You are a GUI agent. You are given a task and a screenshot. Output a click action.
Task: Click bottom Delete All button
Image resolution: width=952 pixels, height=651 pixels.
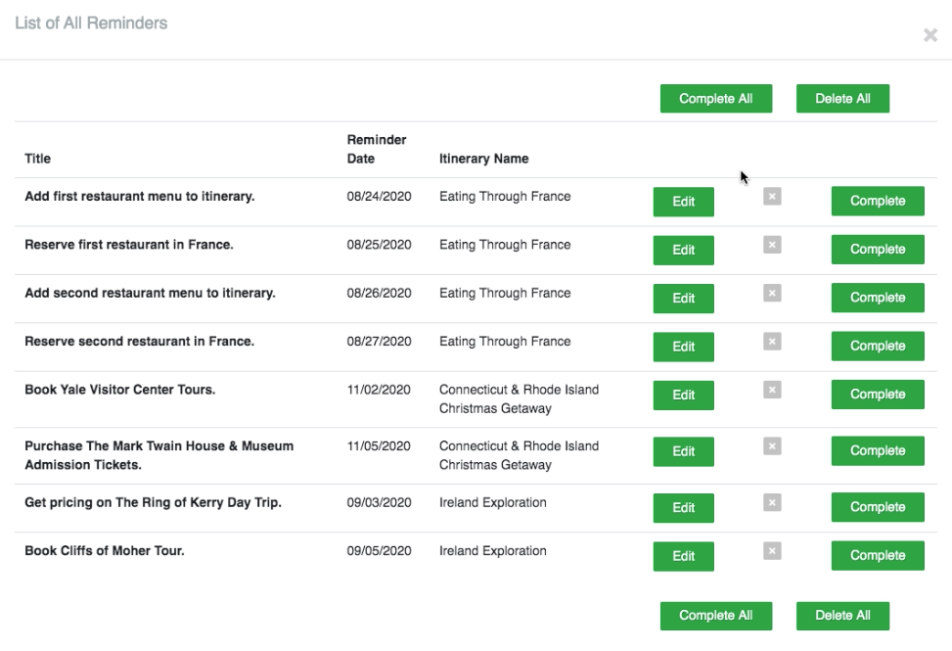[842, 616]
